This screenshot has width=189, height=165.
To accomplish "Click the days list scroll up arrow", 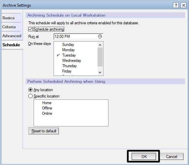I will tap(100, 45).
